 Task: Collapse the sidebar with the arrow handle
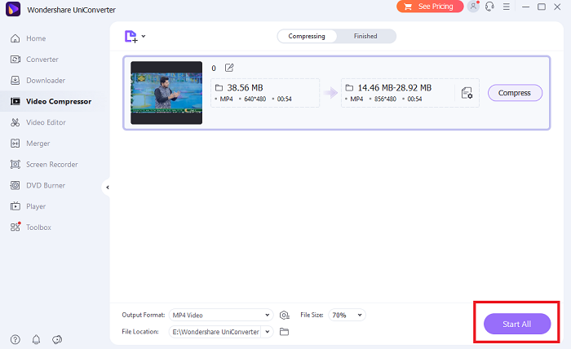click(107, 188)
